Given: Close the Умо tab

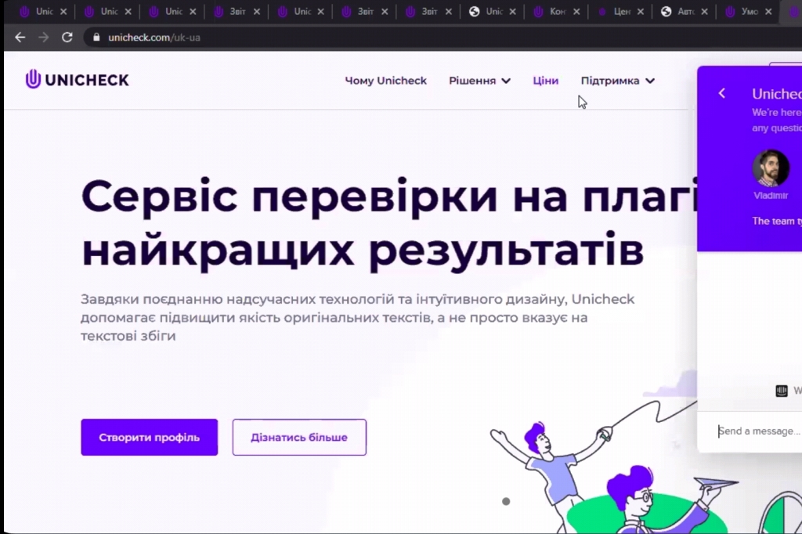Looking at the screenshot, I should [x=768, y=11].
